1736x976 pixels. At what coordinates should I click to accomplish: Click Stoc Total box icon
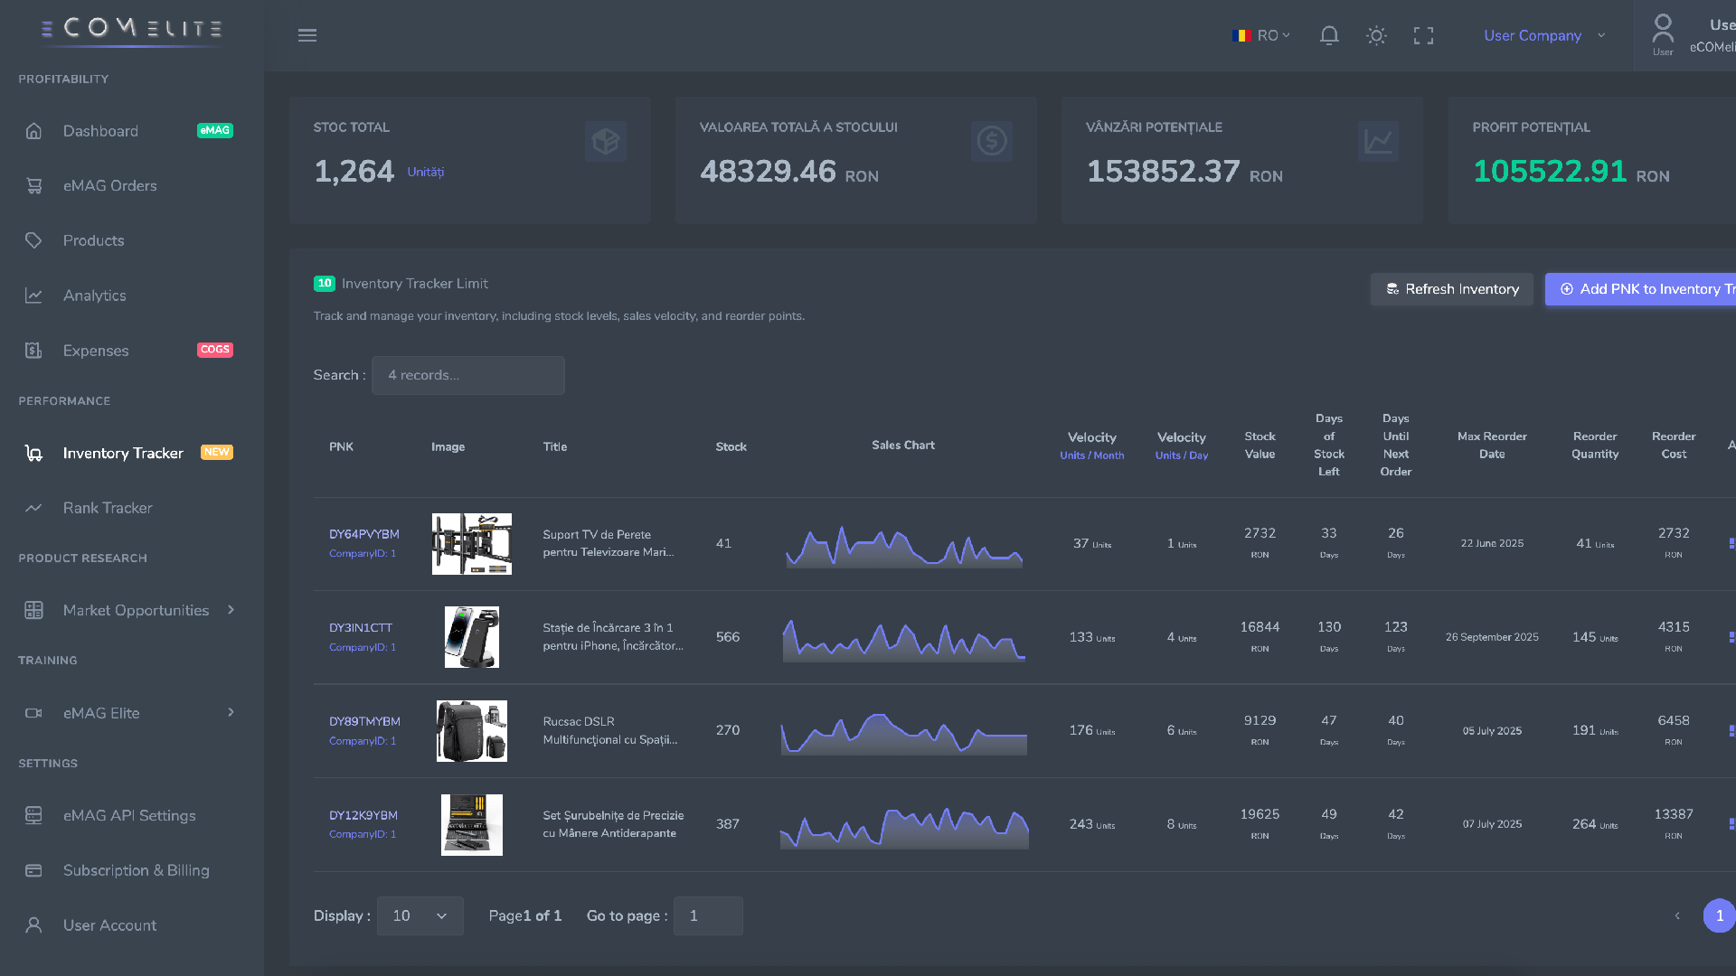606,141
